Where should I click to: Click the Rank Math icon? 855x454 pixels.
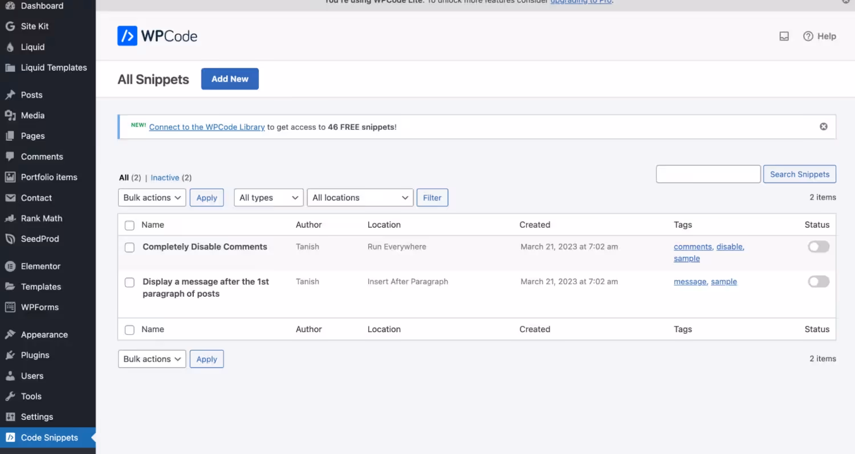[x=10, y=218]
